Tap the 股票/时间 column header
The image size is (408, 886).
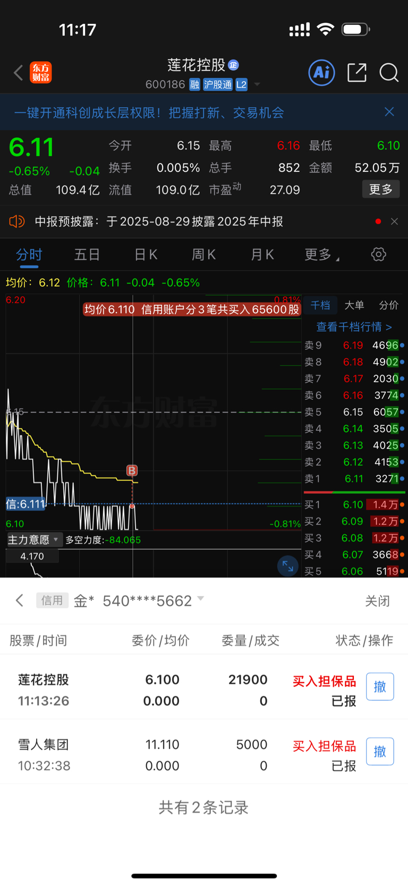point(38,640)
